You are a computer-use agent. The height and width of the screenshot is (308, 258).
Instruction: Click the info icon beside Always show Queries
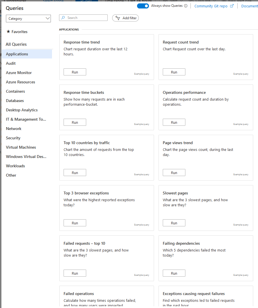click(x=186, y=6)
